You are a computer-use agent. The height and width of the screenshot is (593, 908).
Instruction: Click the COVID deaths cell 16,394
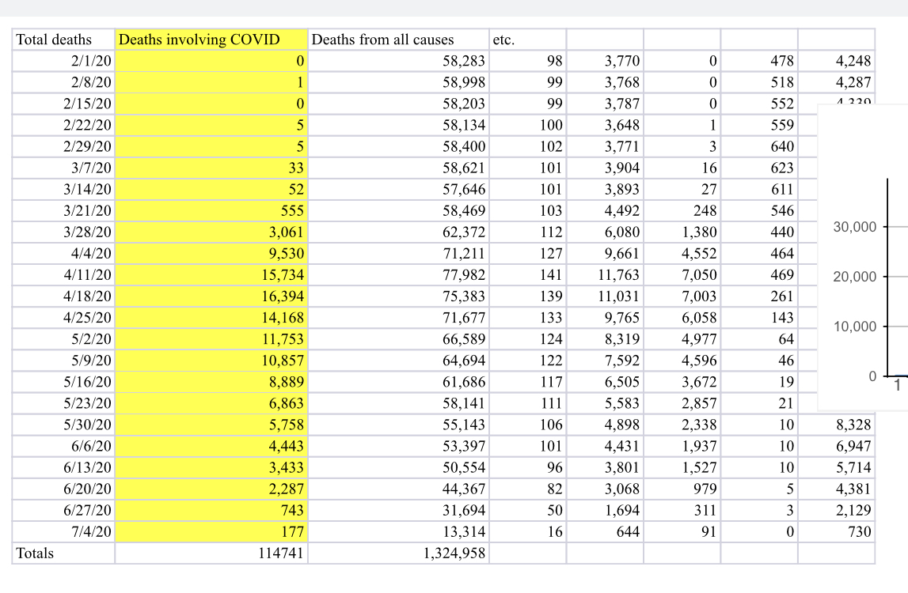click(x=211, y=296)
